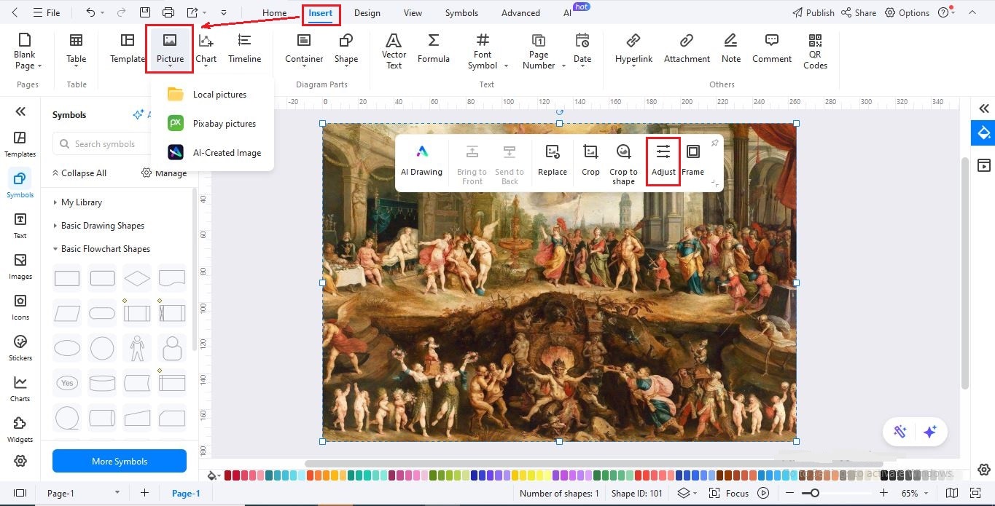This screenshot has height=506, width=995.
Task: Click the More Symbols button
Action: point(120,462)
